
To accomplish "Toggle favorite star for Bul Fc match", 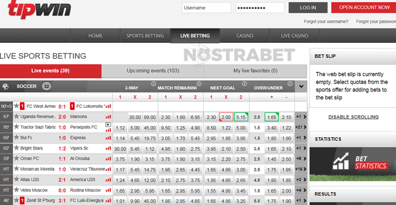I will [16, 137].
